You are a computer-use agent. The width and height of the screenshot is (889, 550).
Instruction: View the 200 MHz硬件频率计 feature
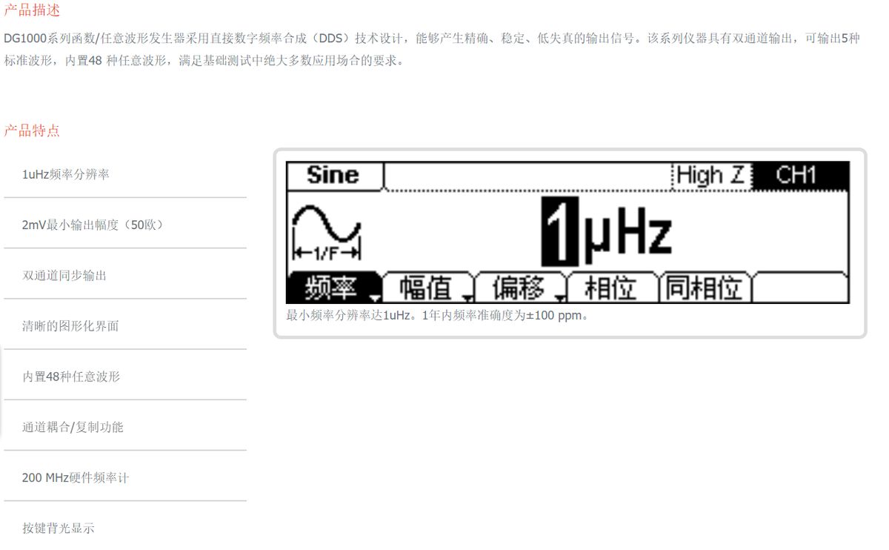(x=75, y=477)
